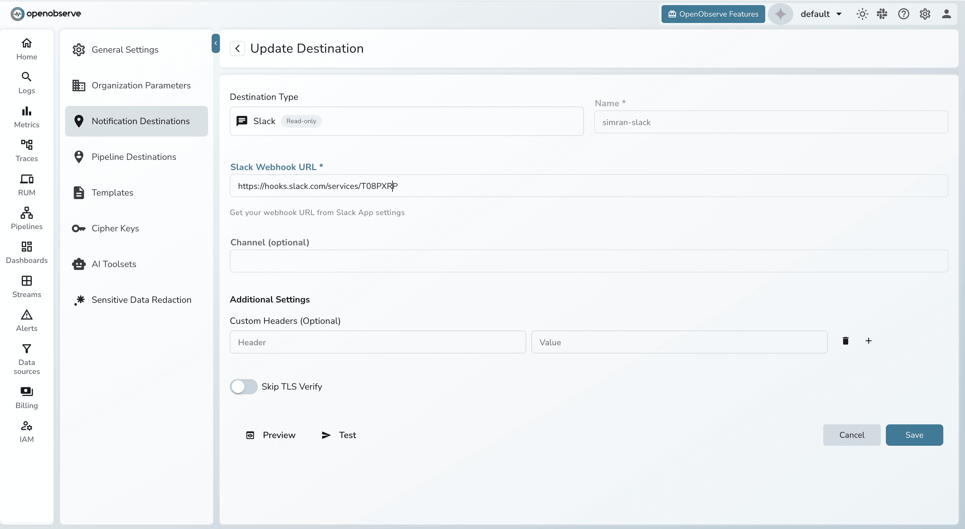The height and width of the screenshot is (529, 965).
Task: Switch theme with the sun icon
Action: (862, 14)
